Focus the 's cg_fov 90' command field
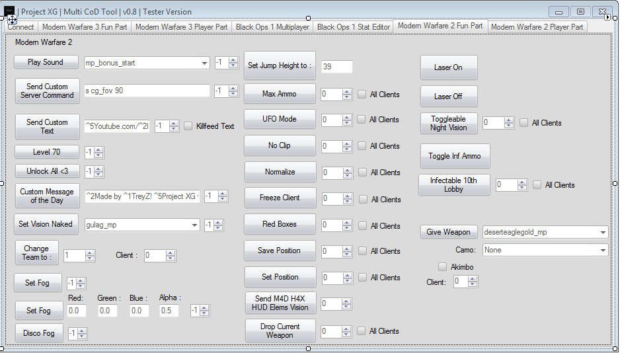620x353 pixels. [x=147, y=91]
